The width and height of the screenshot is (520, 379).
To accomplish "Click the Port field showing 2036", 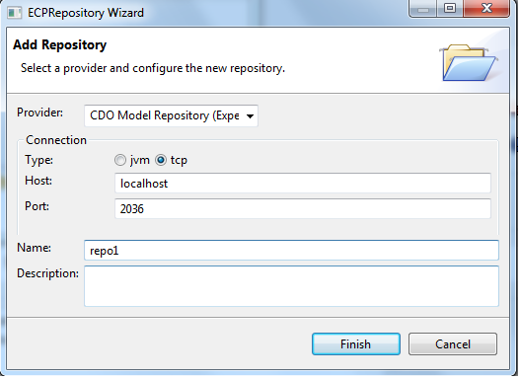I will [303, 209].
